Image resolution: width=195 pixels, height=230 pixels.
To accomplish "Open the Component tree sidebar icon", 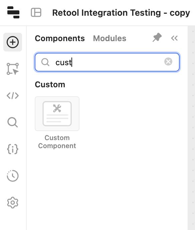I will click(x=13, y=69).
